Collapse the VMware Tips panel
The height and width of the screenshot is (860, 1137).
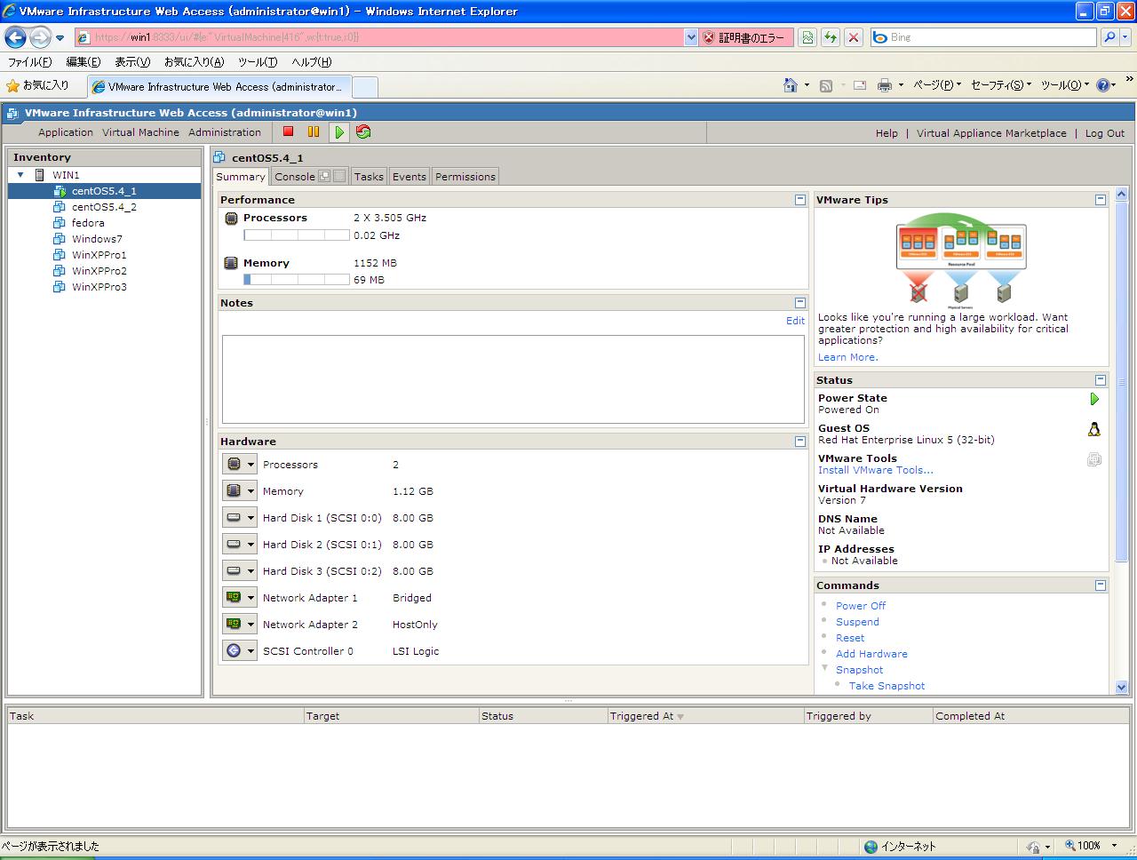tap(1101, 200)
